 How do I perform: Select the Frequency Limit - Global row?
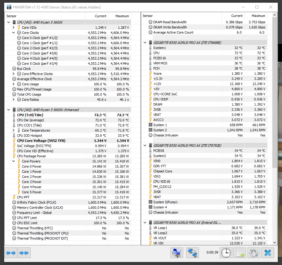[x=68, y=213]
